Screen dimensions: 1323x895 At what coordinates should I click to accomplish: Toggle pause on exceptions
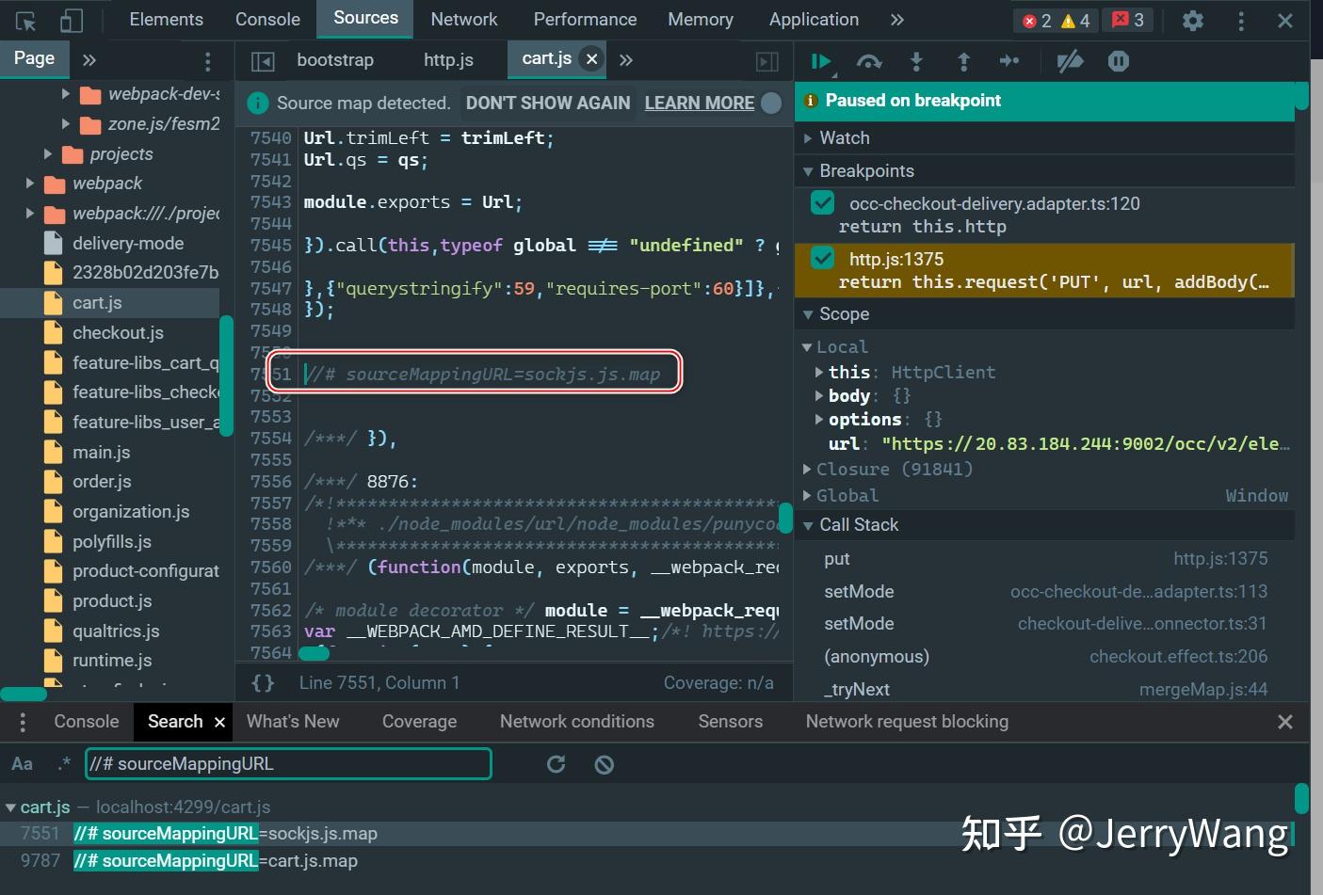[1119, 61]
